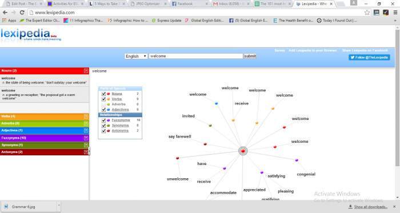Open the Grammar 6.jpg downloaded file

coord(28,207)
